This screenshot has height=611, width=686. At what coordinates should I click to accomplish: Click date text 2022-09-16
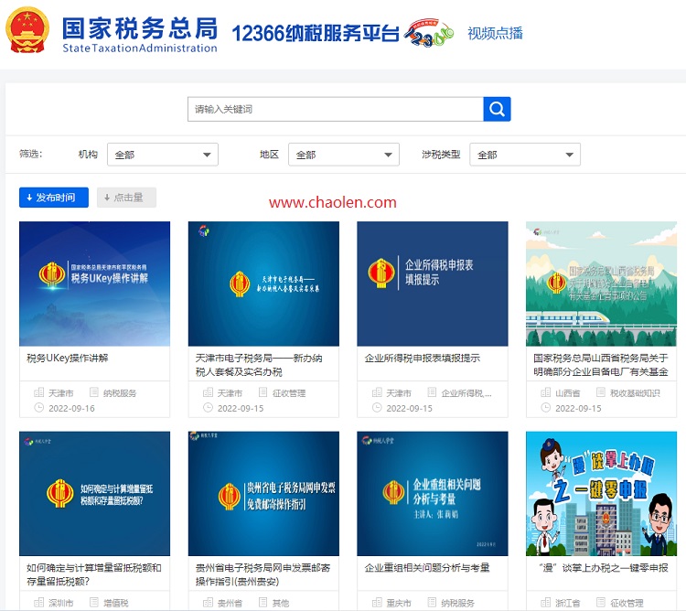click(x=71, y=409)
